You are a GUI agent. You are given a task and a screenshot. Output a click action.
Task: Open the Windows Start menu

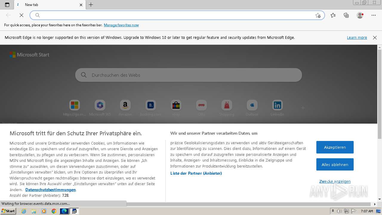(x=8, y=211)
